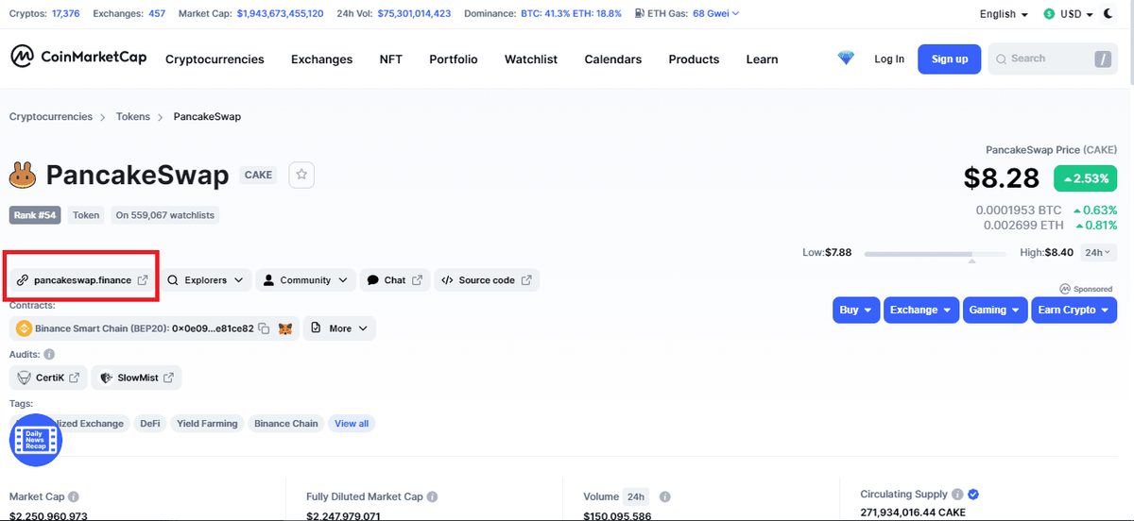Click the Audits info icon

pos(49,355)
